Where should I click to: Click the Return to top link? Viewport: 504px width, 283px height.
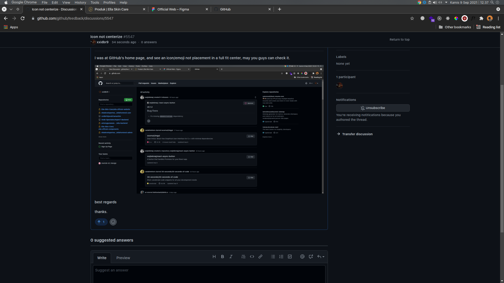[399, 40]
